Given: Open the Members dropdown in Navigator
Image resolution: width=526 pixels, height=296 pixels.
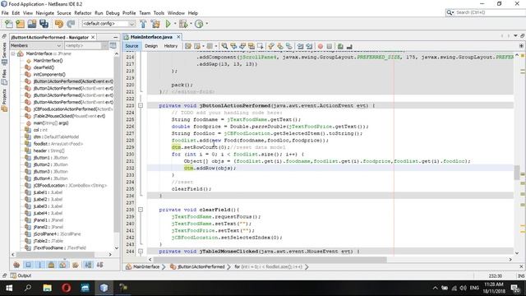Looking at the screenshot, I should [x=36, y=45].
